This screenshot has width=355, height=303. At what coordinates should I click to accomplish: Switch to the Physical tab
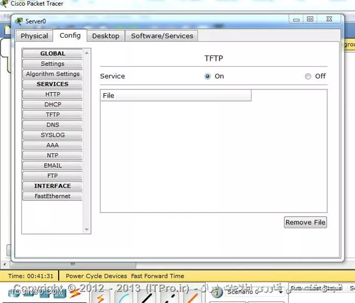tap(34, 36)
